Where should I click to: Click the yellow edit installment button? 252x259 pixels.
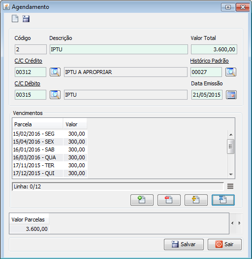[196, 200]
